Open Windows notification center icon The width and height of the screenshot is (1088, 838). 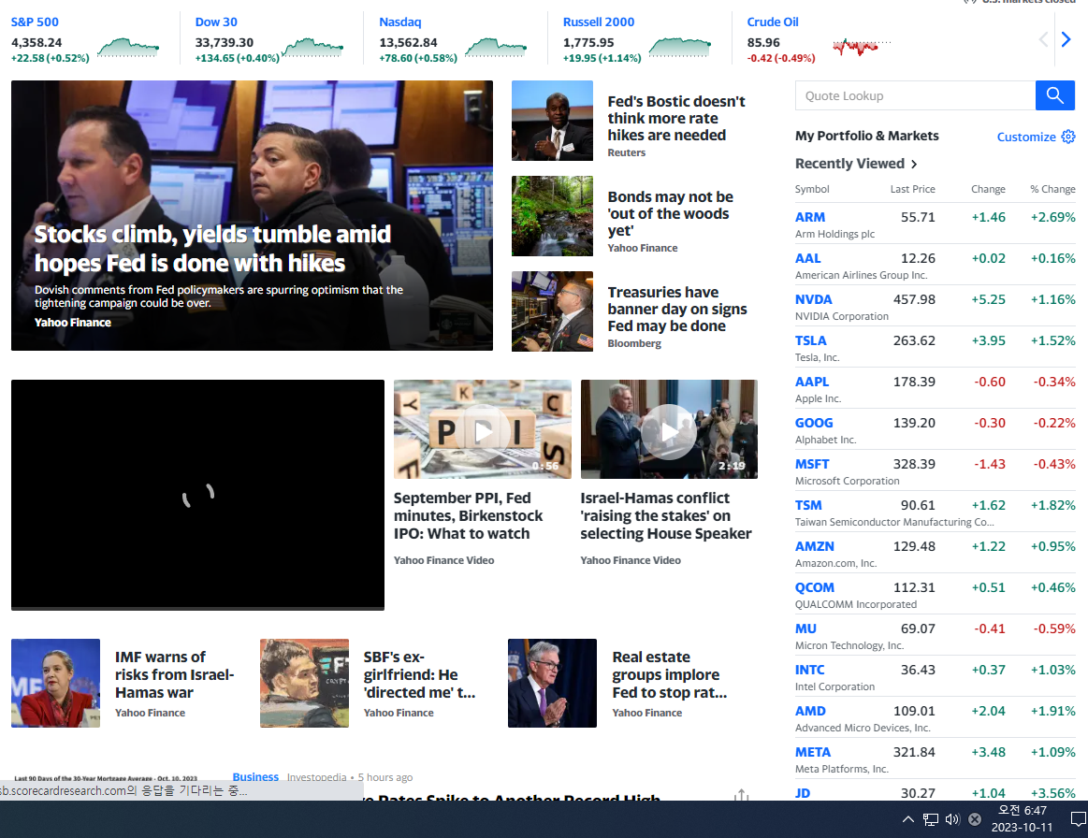[1079, 819]
